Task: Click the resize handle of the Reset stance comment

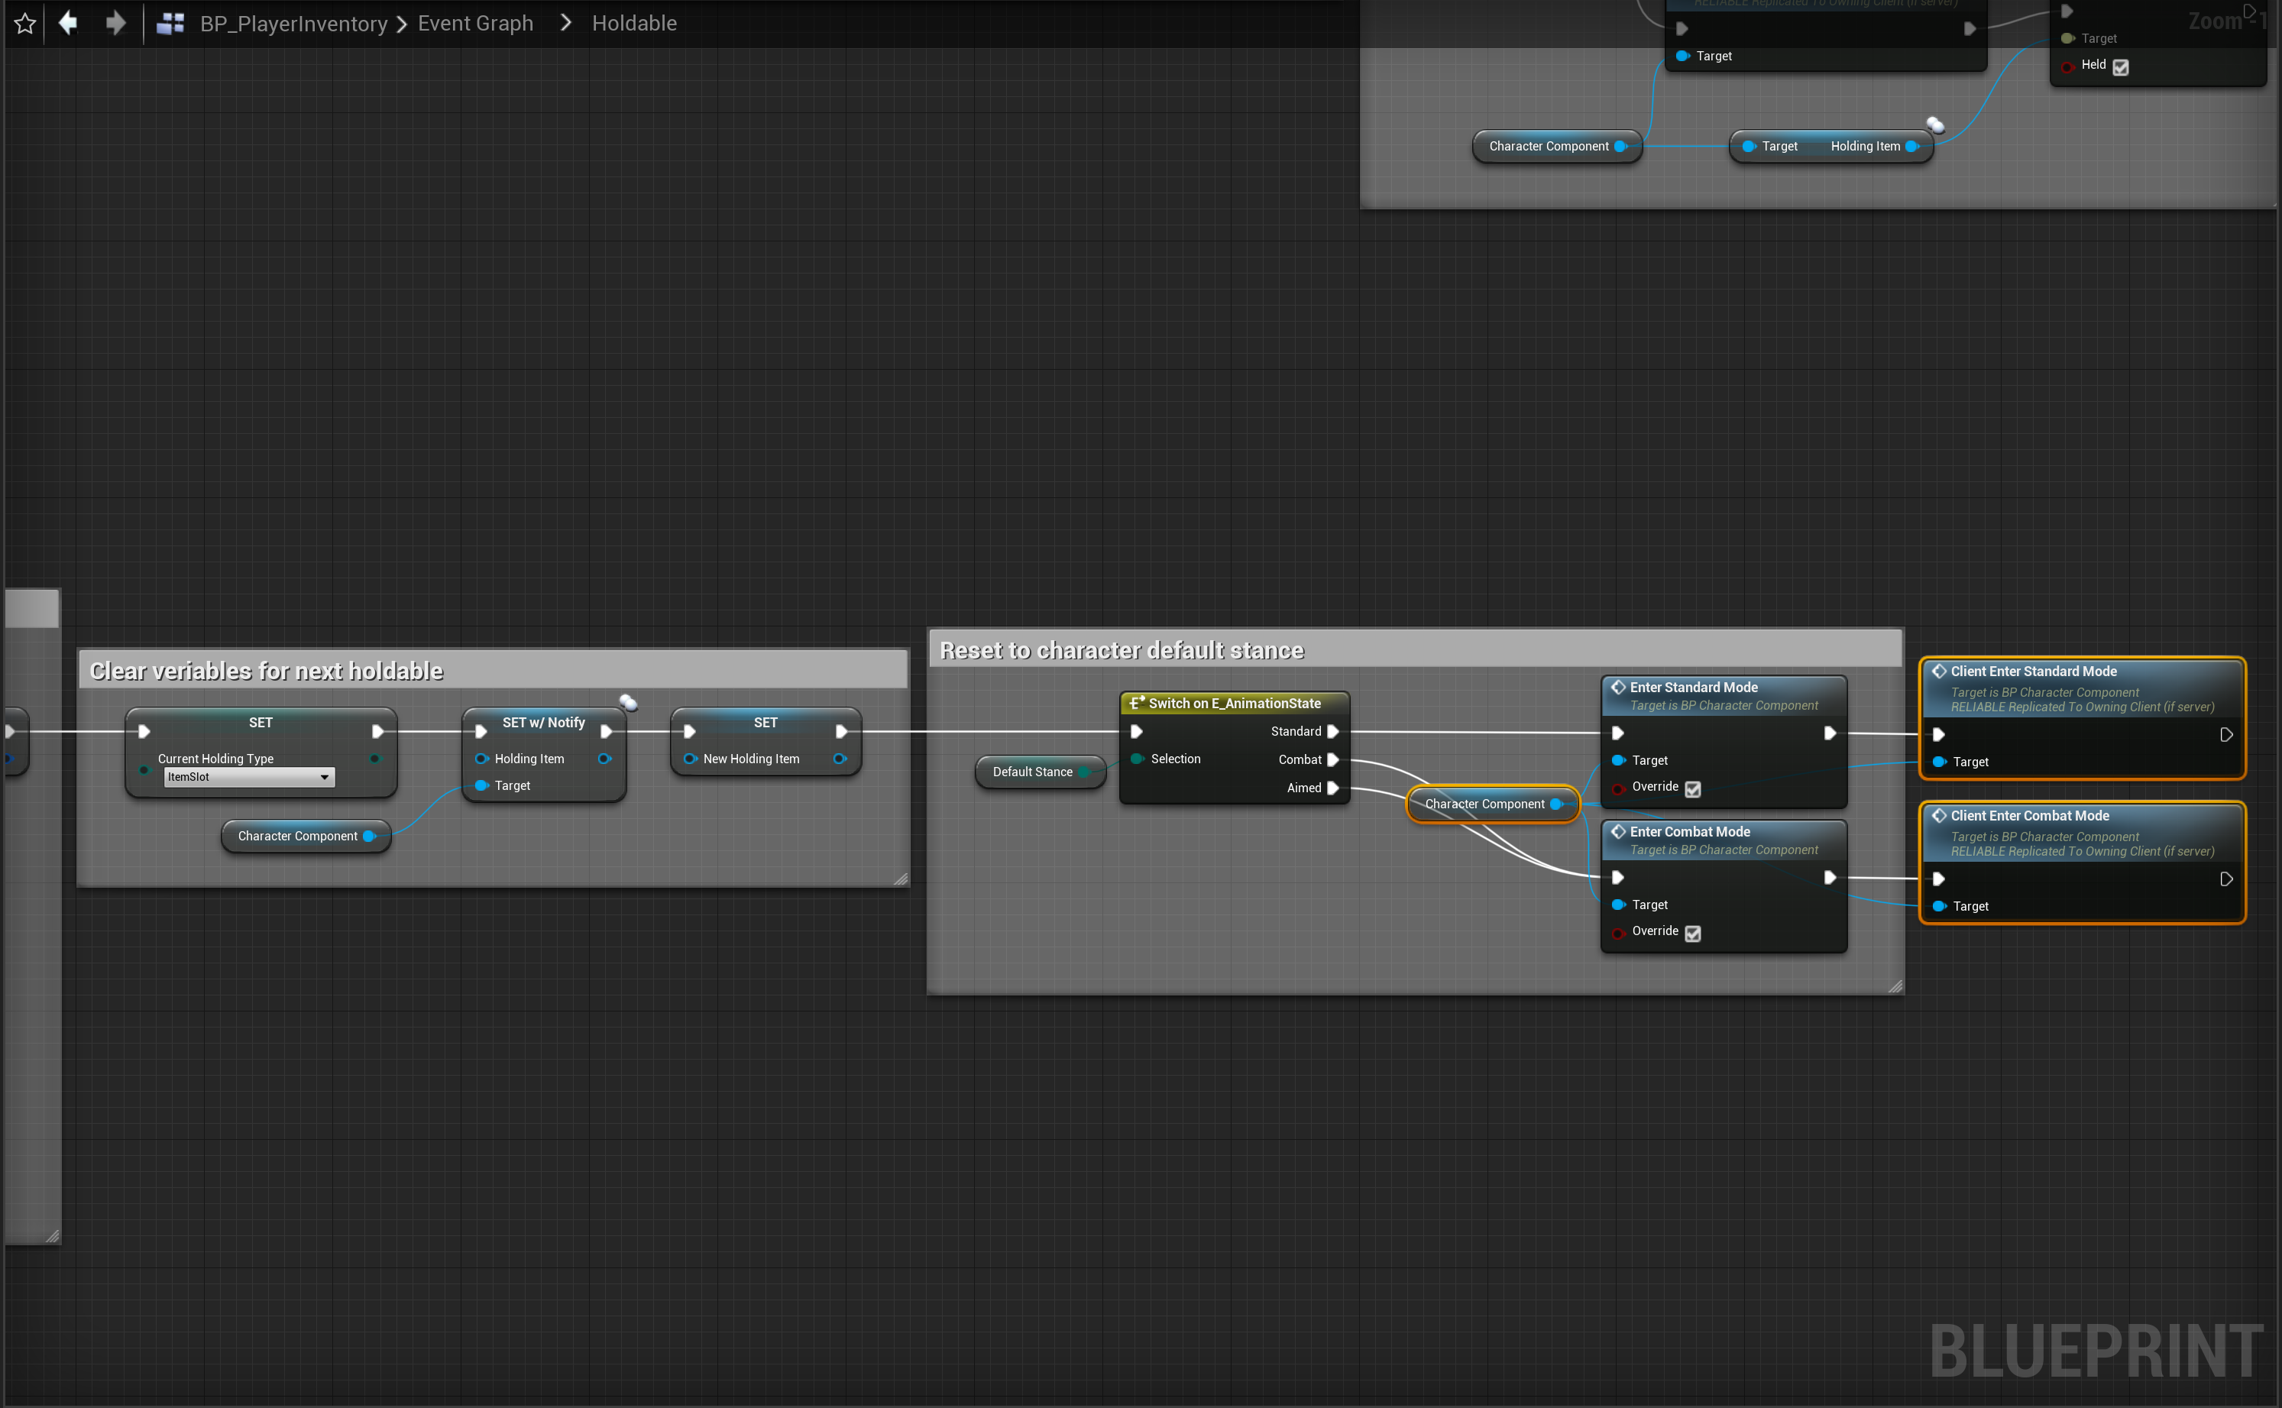Action: [x=1895, y=986]
